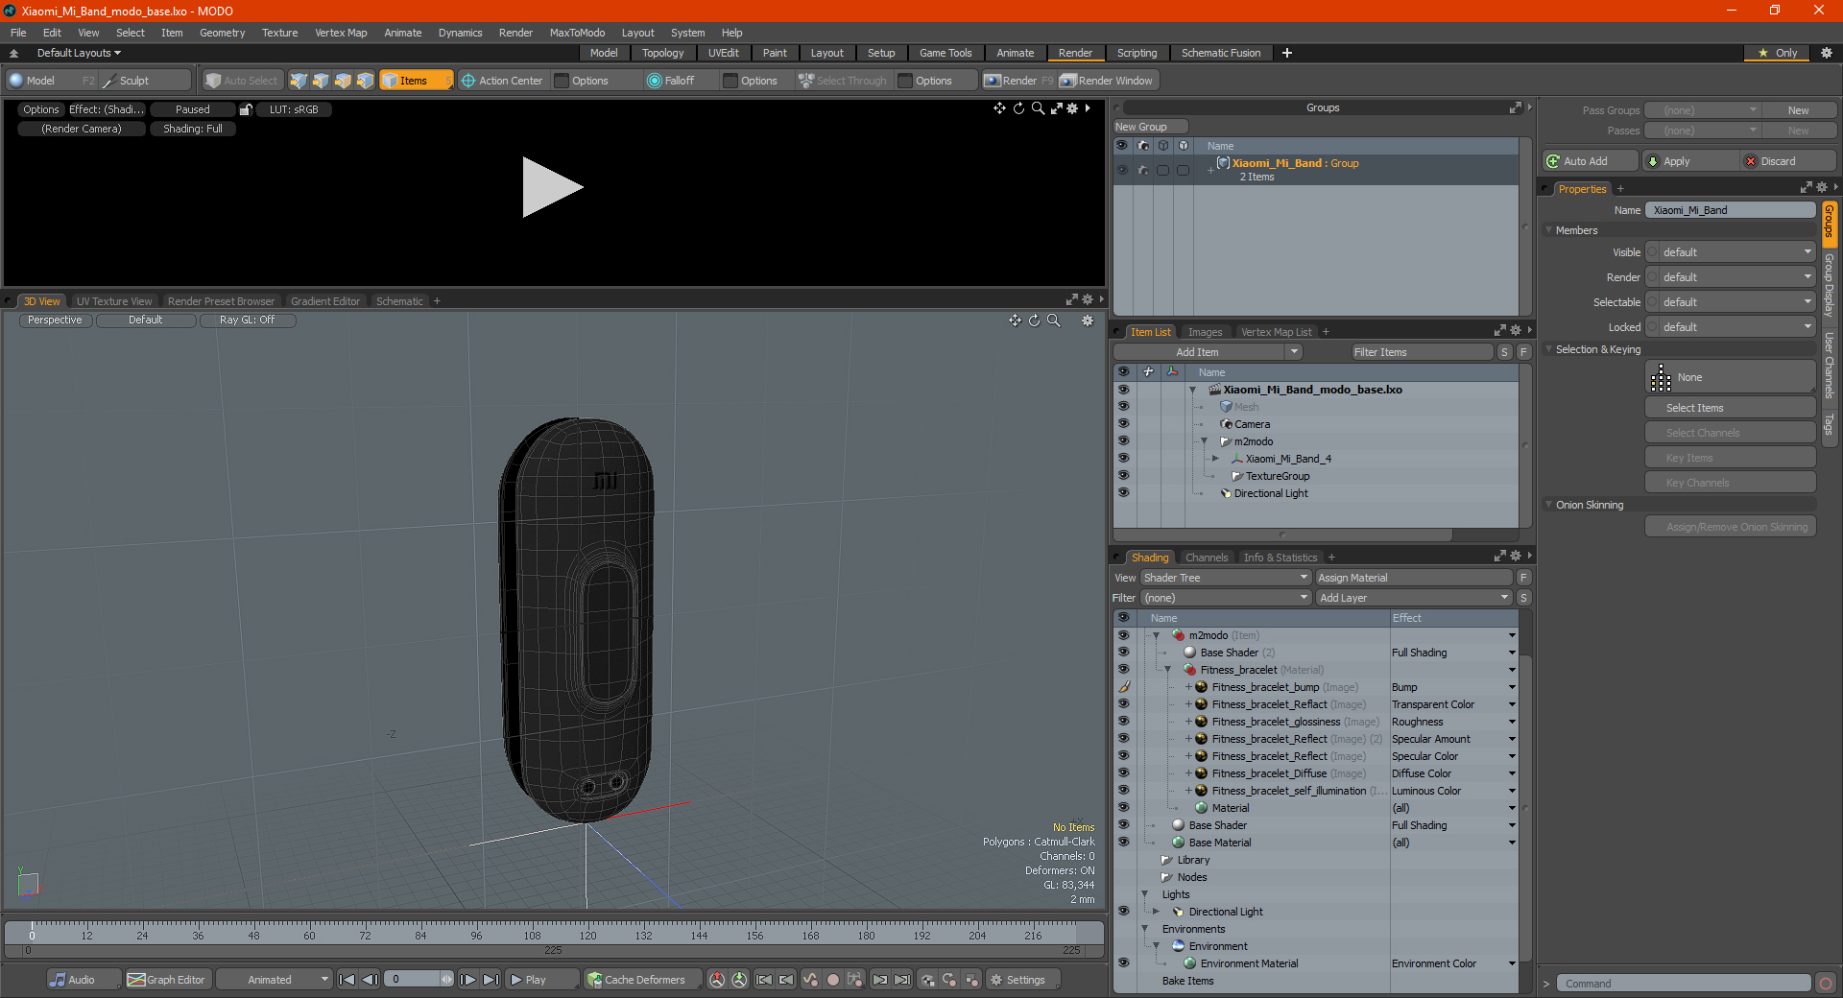Hide the Fitness_bracelet_Diffuse layer
Image resolution: width=1843 pixels, height=998 pixels.
point(1123,773)
